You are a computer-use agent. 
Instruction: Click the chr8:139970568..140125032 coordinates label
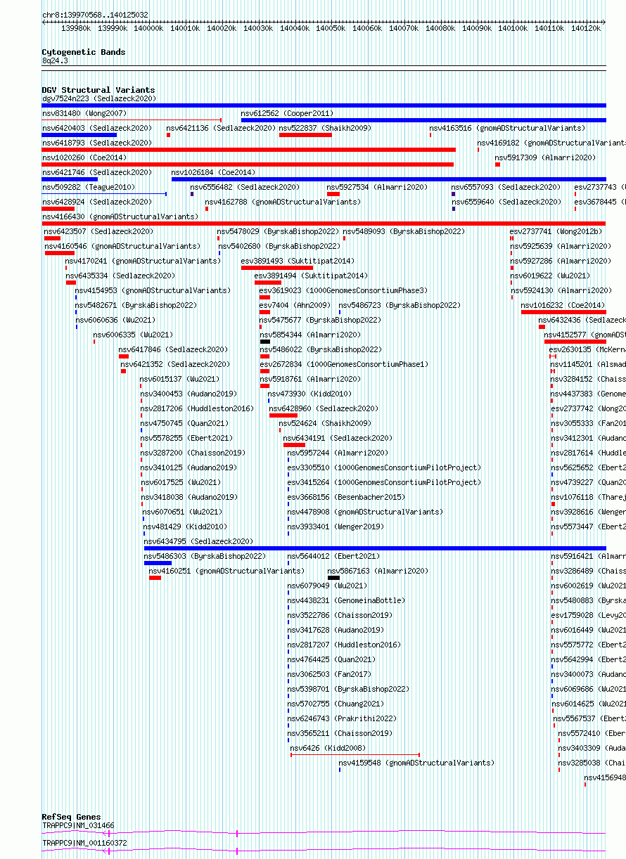[95, 15]
